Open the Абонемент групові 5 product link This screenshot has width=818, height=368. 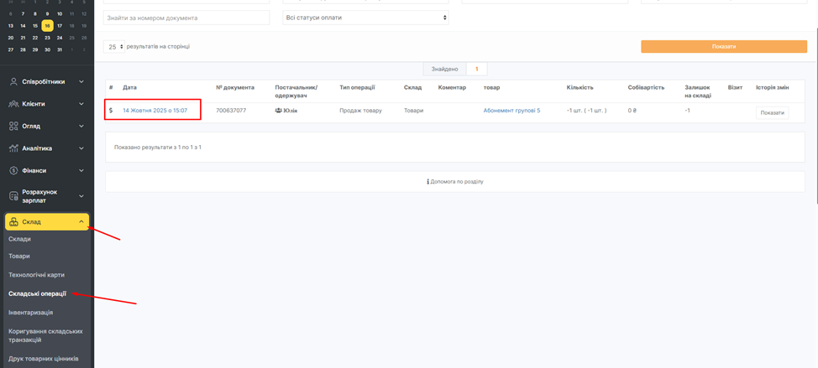click(x=511, y=111)
